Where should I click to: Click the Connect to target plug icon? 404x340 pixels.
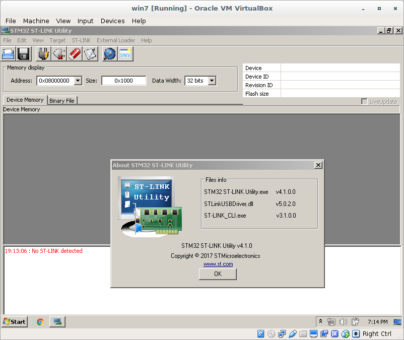43,54
